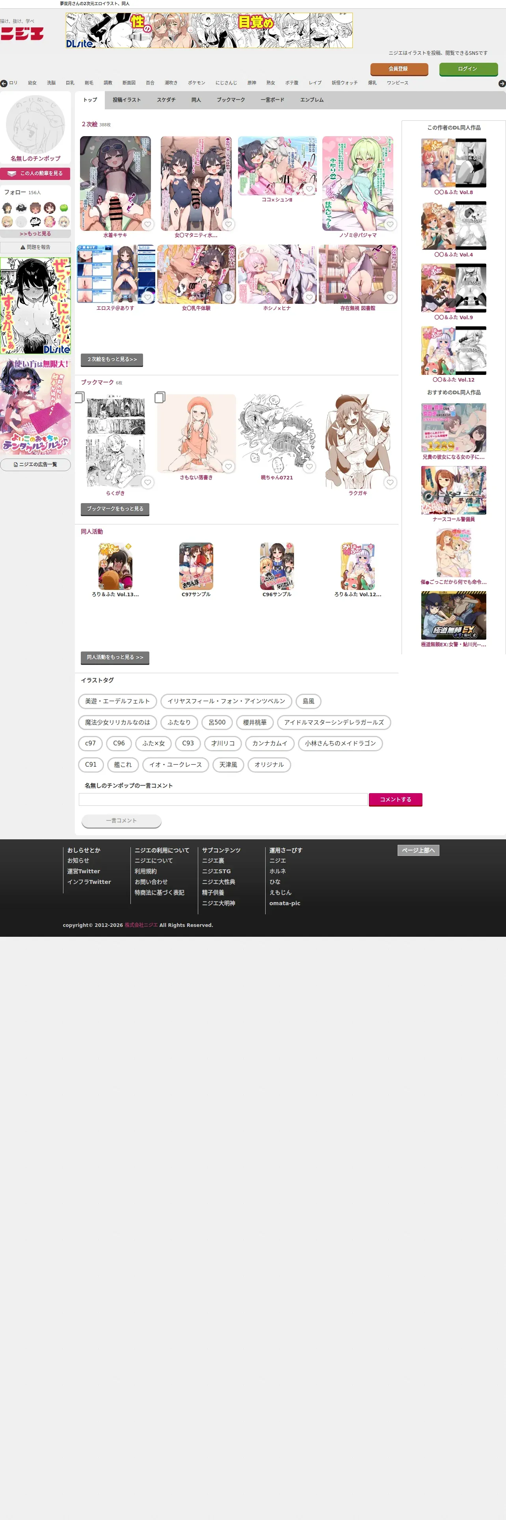This screenshot has width=506, height=1520.
Task: Open the ニジエSTG footer link
Action: coord(216,872)
